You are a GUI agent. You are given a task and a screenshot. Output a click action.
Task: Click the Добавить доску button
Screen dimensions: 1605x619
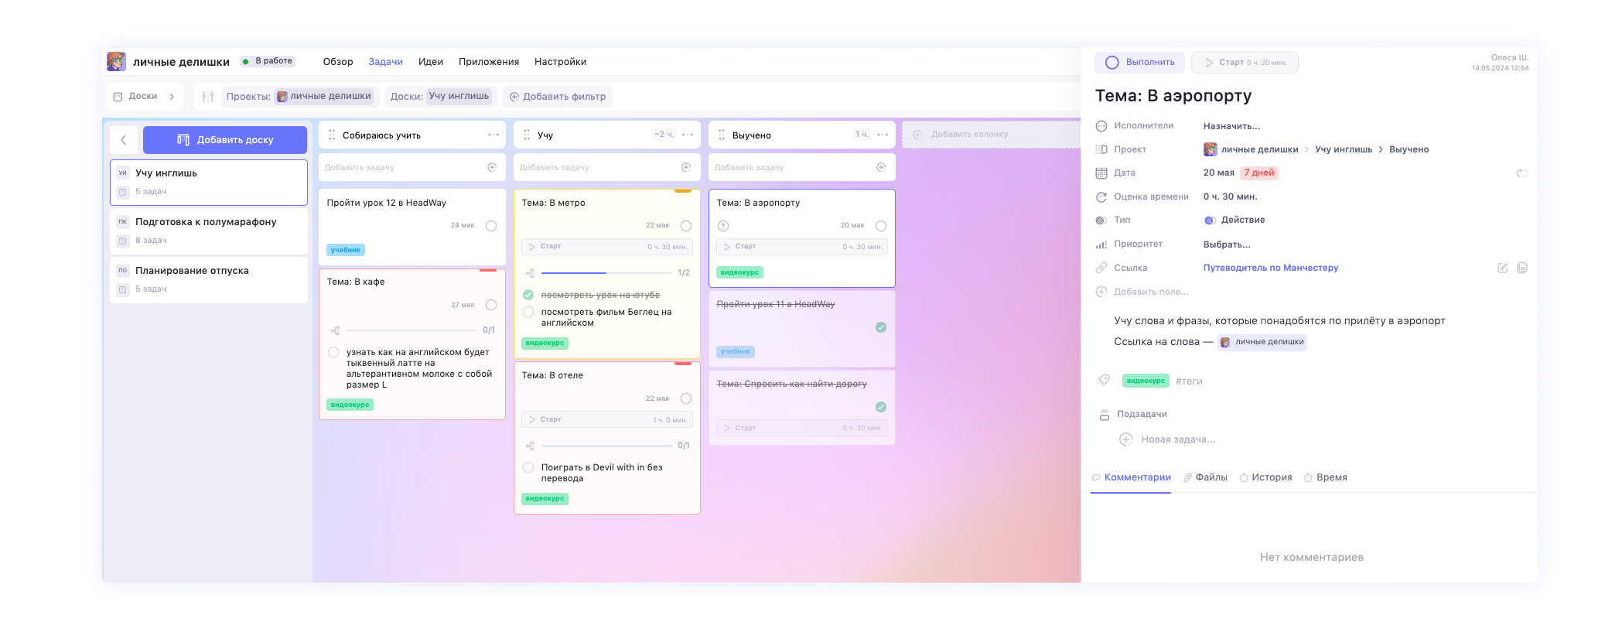click(225, 140)
